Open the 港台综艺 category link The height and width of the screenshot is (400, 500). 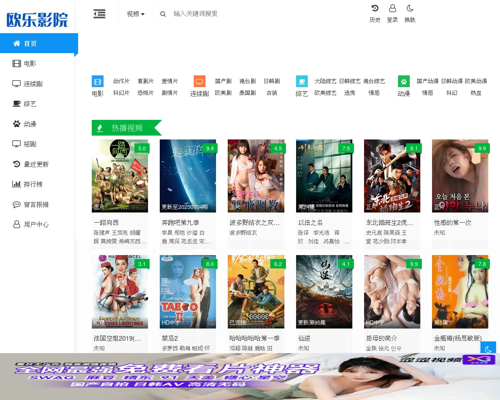pos(374,81)
